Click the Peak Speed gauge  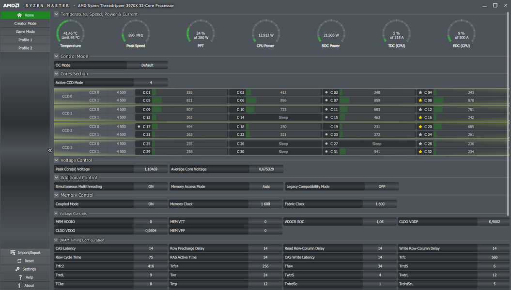[x=136, y=34]
